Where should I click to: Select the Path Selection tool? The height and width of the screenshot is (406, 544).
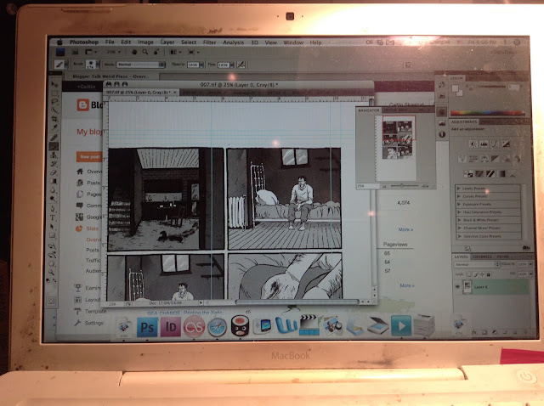pos(53,227)
